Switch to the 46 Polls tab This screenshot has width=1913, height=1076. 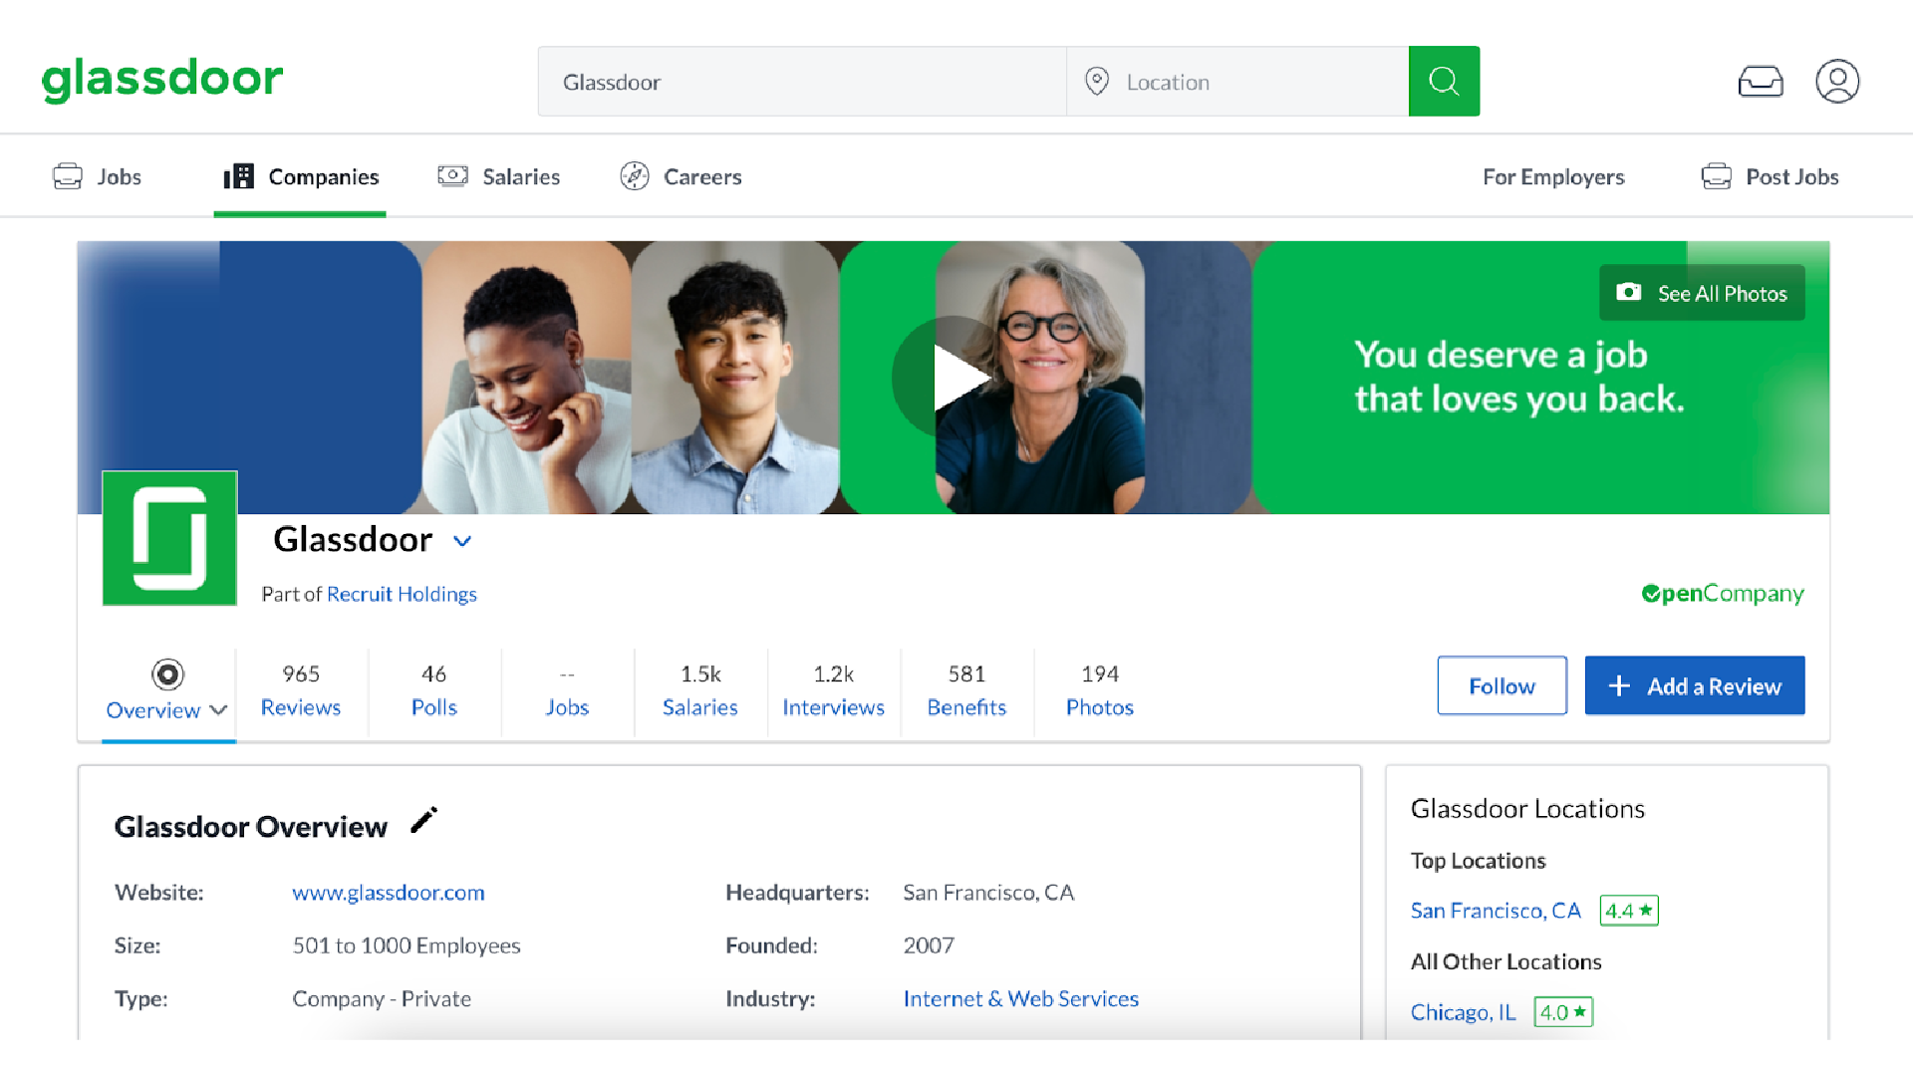pos(434,690)
